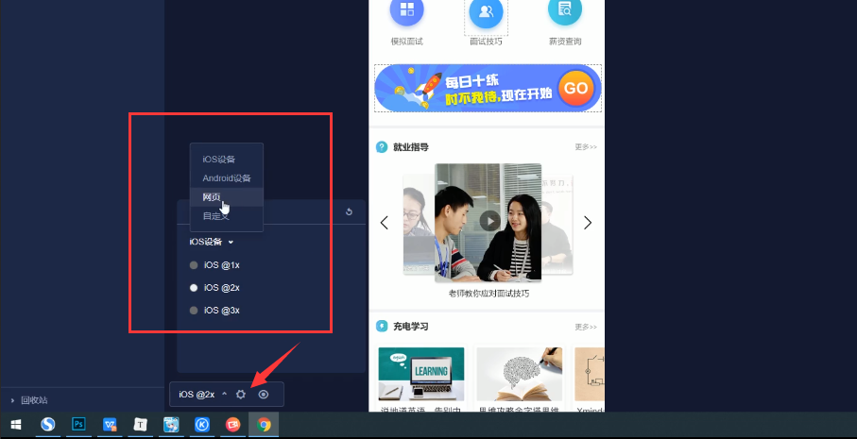Open the blue anime character app in taskbar
Screen dimensions: 857x439
(171, 424)
